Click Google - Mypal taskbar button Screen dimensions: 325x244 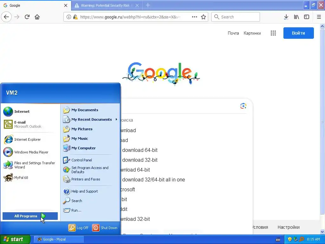[59, 239]
